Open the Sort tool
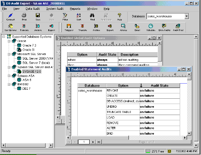Viewport: 201px width, 155px height. [79, 17]
